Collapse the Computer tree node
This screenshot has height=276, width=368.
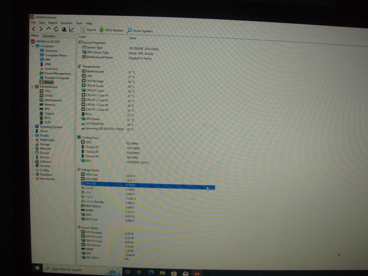pos(33,46)
